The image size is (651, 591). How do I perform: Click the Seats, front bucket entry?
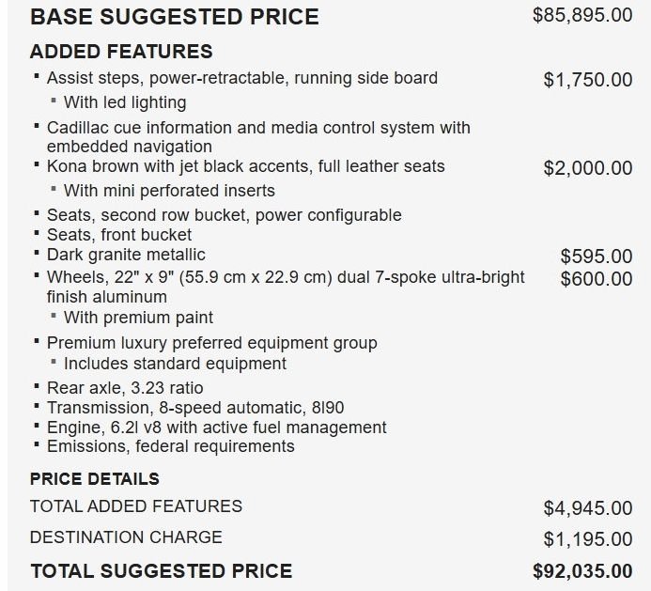click(x=119, y=235)
